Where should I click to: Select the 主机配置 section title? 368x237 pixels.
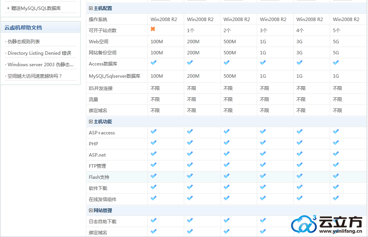103,8
